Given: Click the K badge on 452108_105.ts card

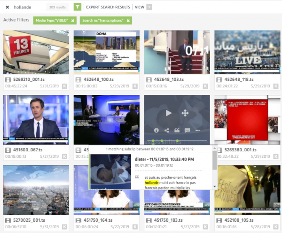Looking at the screenshot, I should (x=276, y=227).
